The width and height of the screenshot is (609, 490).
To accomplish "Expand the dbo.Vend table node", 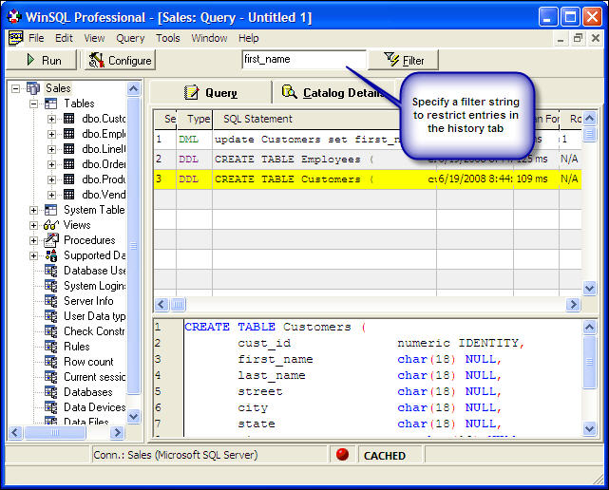I will [x=51, y=195].
